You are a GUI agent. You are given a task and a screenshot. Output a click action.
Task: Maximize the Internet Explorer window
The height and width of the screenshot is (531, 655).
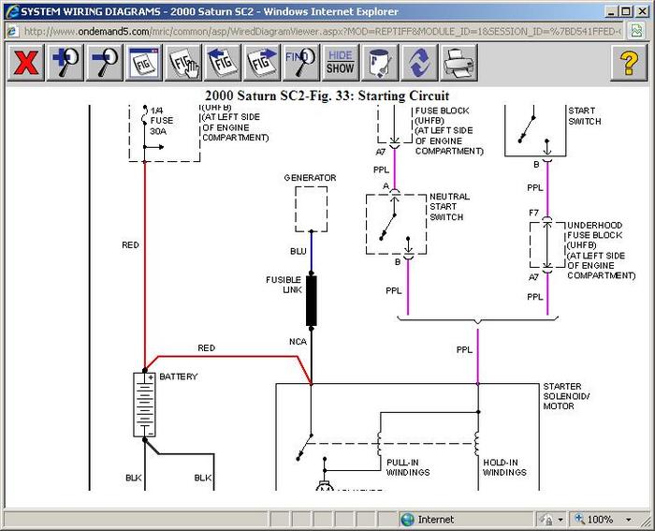click(x=626, y=11)
